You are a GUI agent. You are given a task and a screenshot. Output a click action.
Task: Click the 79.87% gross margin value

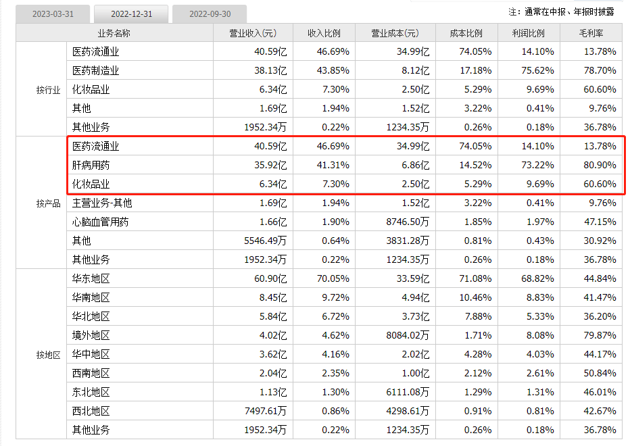[x=600, y=335]
